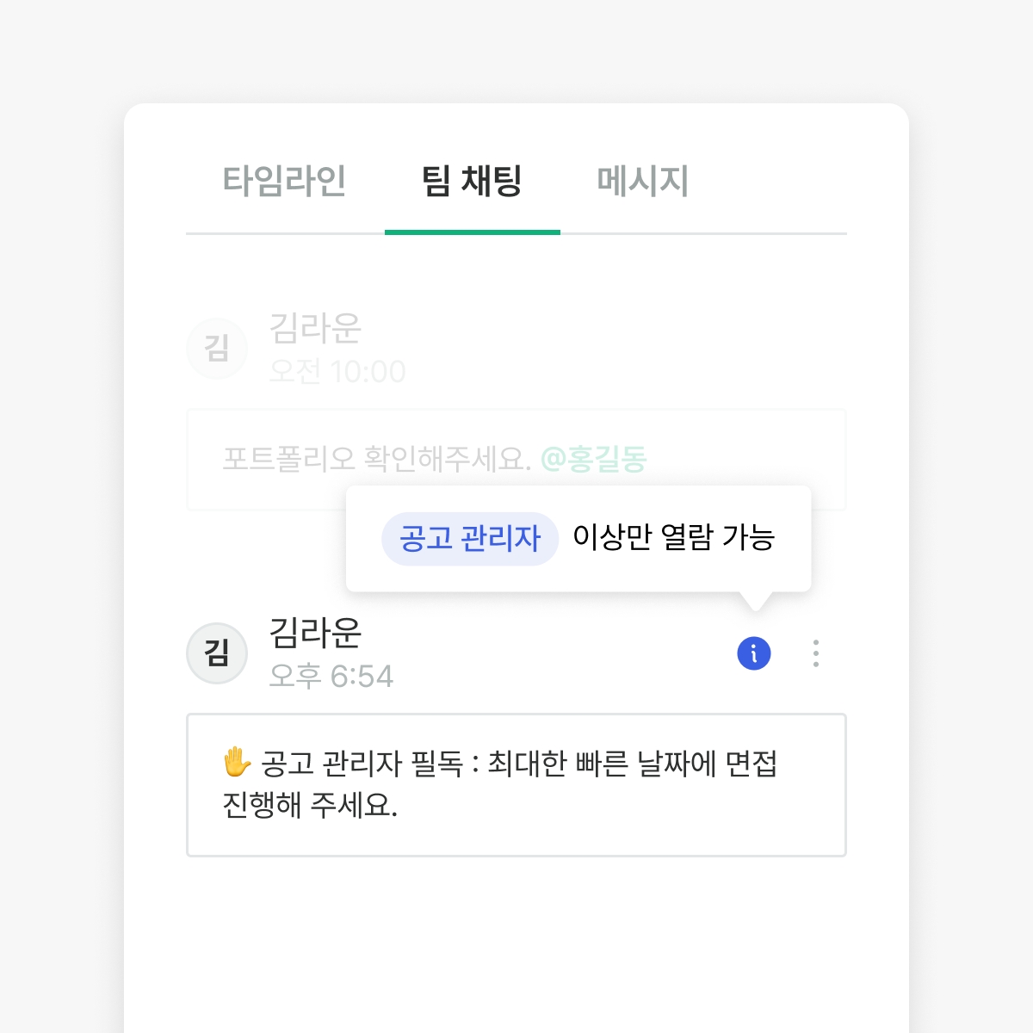Click the green underline beneath 팀 채팅
The height and width of the screenshot is (1033, 1033).
tap(472, 232)
